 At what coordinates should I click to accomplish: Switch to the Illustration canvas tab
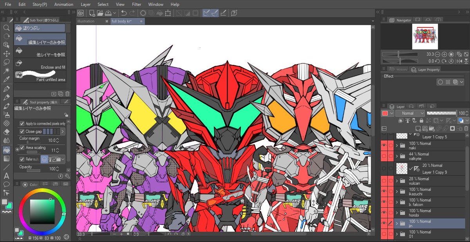coord(93,21)
